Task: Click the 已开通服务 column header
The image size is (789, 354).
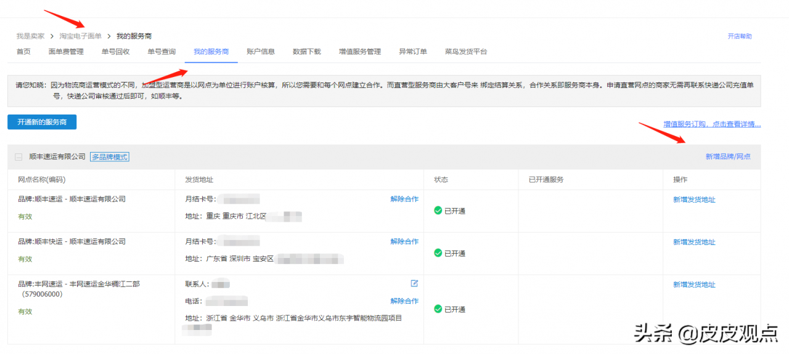Action: (x=546, y=180)
